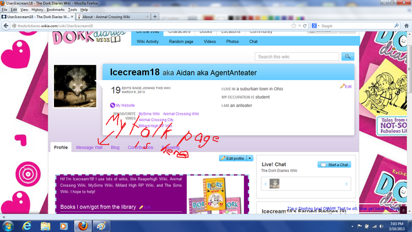Open the URL history dropdown arrow
This screenshot has width=412, height=232.
(299, 26)
